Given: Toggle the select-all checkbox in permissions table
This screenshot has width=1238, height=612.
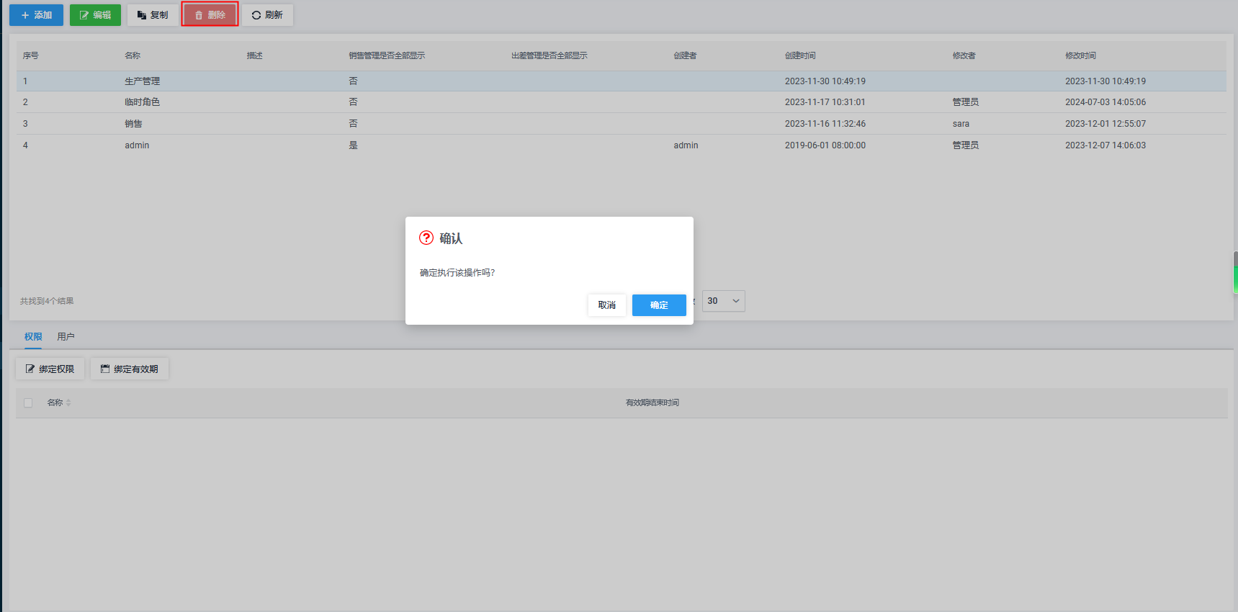Looking at the screenshot, I should (x=28, y=403).
